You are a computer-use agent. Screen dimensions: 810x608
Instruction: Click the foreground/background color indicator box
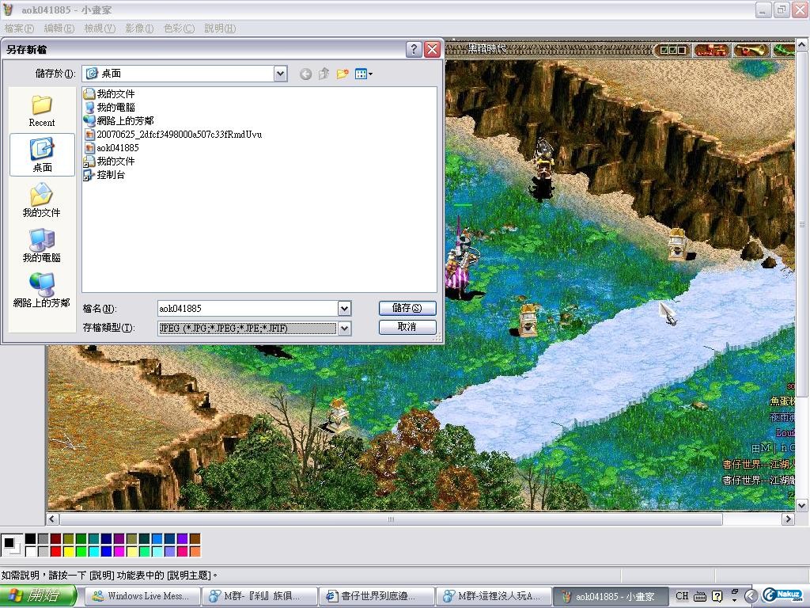[11, 545]
